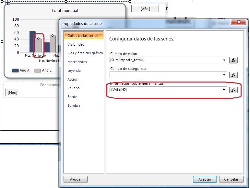Image resolution: width=250 pixels, height=188 pixels.
Task: Open the Sombra page
Action: [x=74, y=105]
